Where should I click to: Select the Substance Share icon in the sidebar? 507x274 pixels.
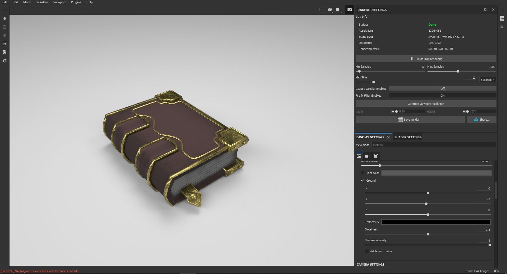5,61
